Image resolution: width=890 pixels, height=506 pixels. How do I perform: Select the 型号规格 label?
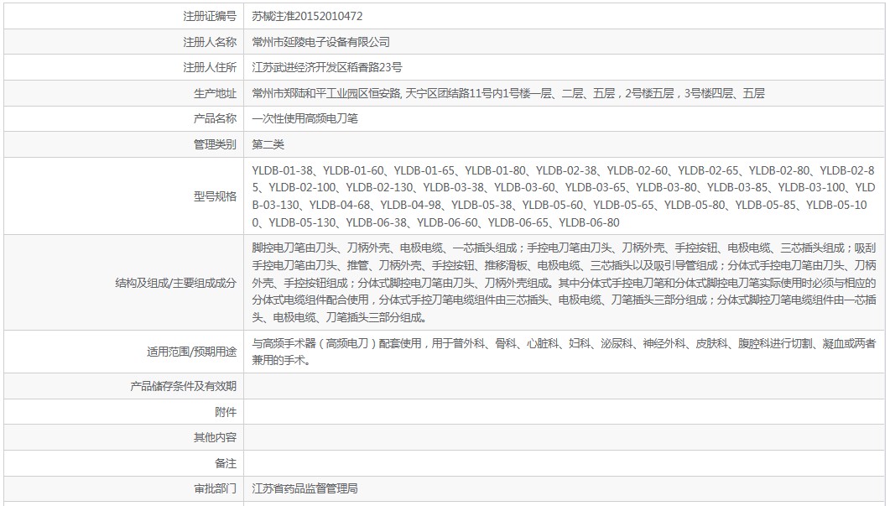click(x=215, y=196)
